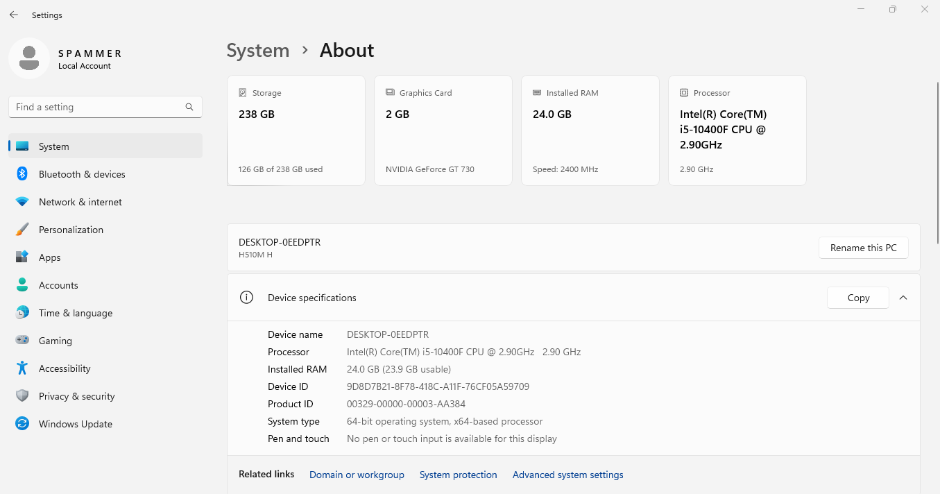Click the 64-bit operating system text

445,421
